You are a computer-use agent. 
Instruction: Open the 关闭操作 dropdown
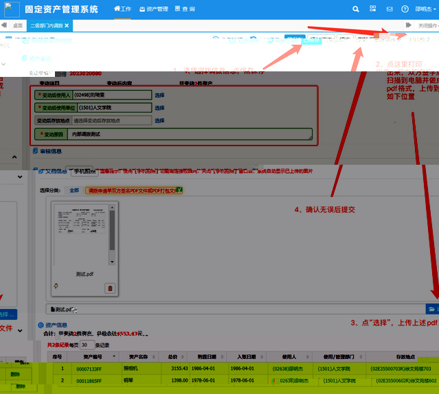428,25
